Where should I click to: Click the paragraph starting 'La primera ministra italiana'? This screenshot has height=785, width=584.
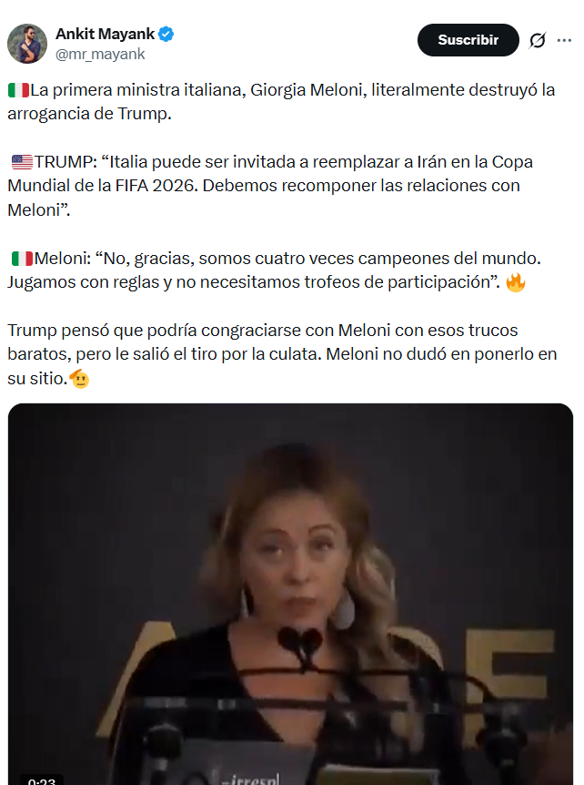[x=281, y=102]
